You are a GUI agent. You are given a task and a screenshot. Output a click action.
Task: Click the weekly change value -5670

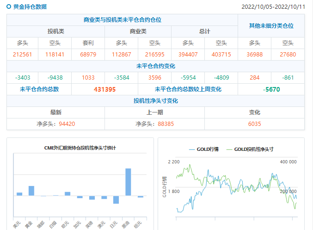271,89
